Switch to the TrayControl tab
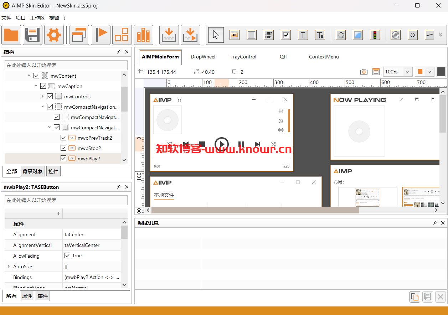Screen dimensions: 448x315 tap(243, 57)
